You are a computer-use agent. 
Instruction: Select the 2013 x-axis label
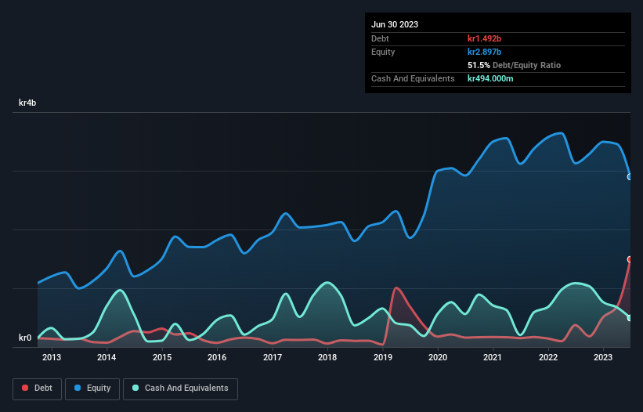click(x=52, y=357)
